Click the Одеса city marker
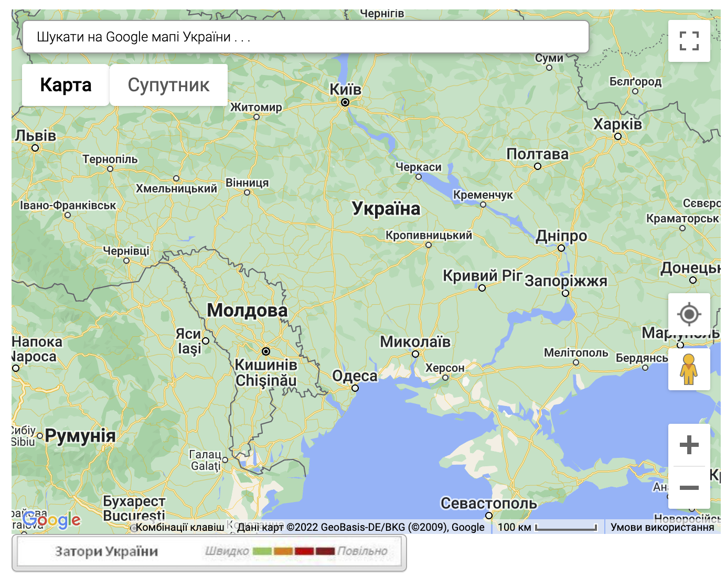 (x=355, y=388)
